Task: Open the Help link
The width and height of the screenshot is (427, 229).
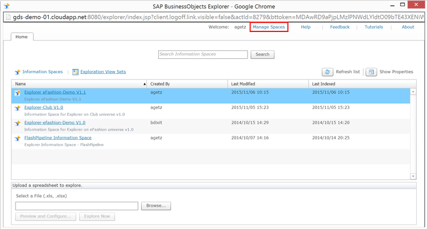Action: (x=305, y=27)
